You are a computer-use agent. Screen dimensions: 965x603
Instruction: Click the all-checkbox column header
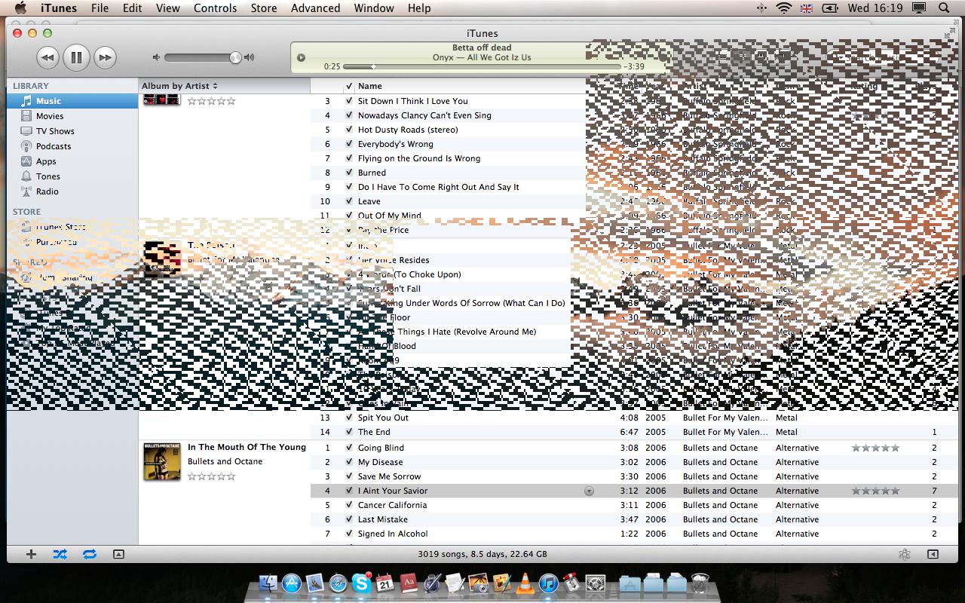click(x=349, y=86)
